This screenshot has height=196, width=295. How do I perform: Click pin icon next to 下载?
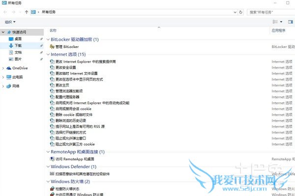tap(41, 46)
